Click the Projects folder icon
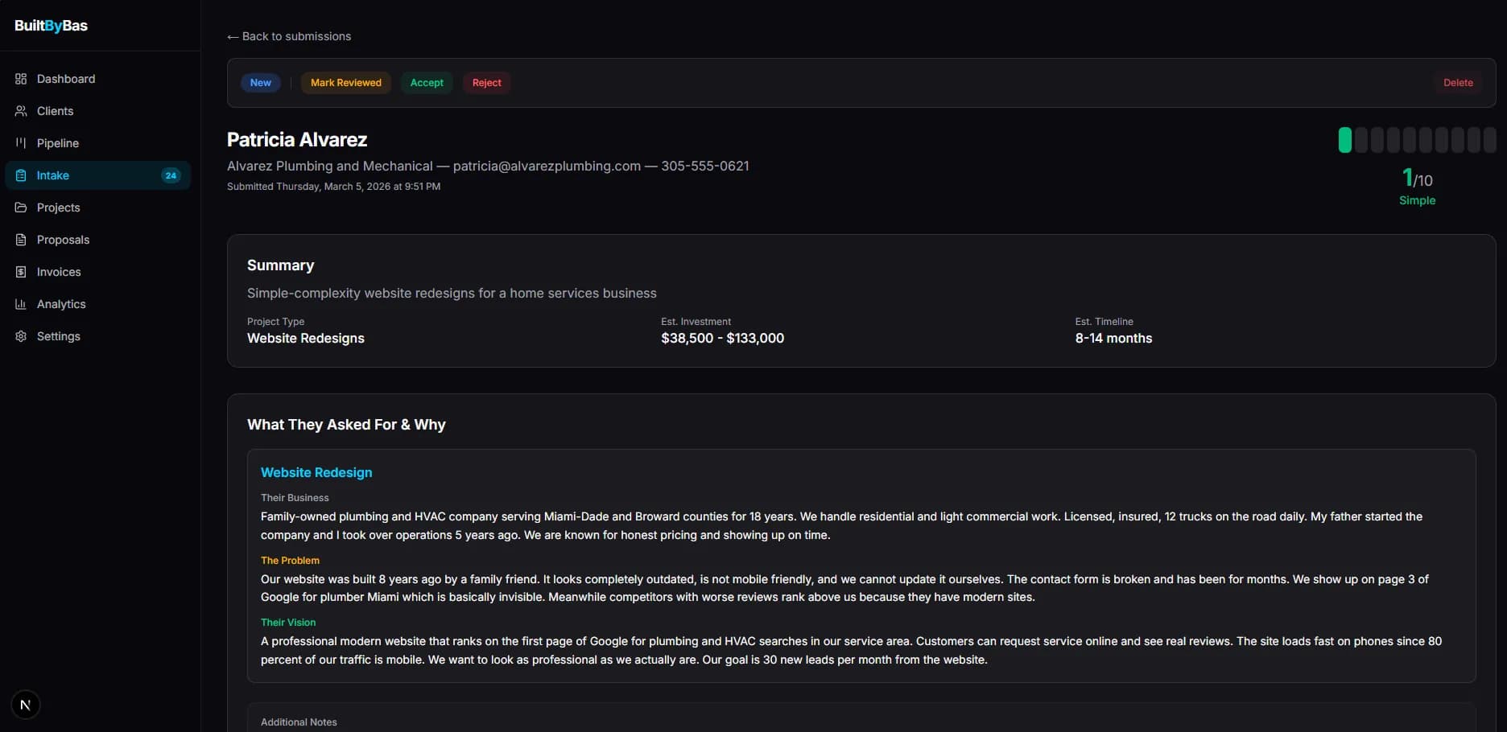This screenshot has width=1507, height=732. click(x=21, y=208)
